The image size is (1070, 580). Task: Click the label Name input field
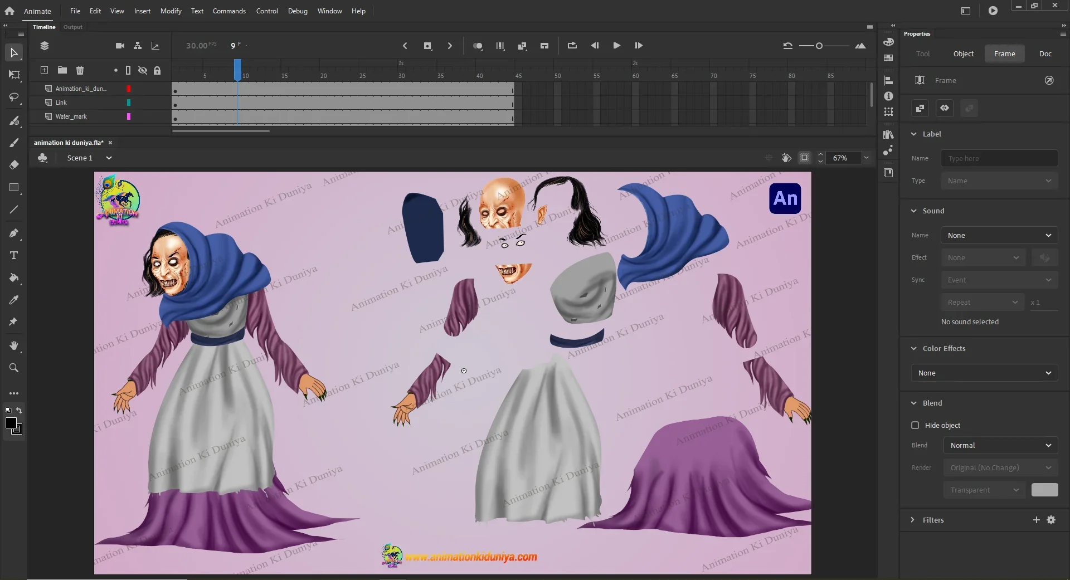tap(999, 158)
